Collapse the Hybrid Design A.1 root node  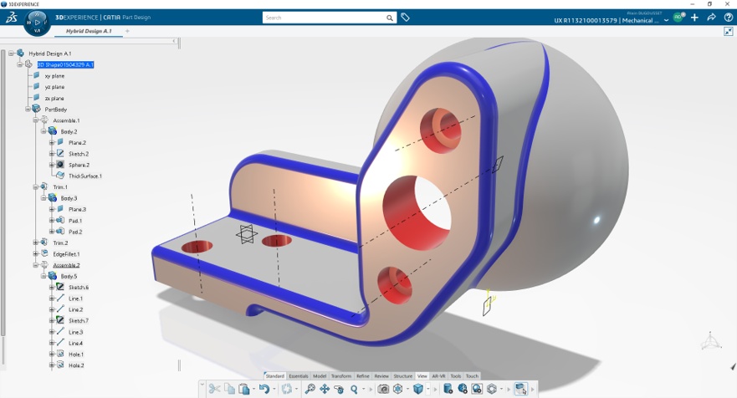tap(11, 54)
